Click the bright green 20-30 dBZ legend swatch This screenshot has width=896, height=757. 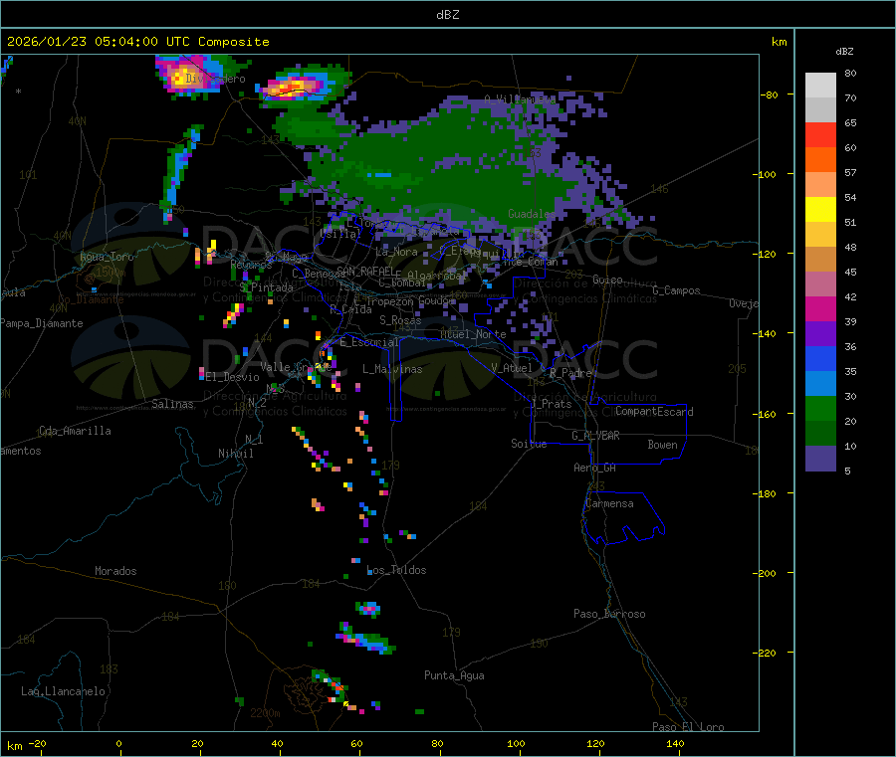[820, 408]
